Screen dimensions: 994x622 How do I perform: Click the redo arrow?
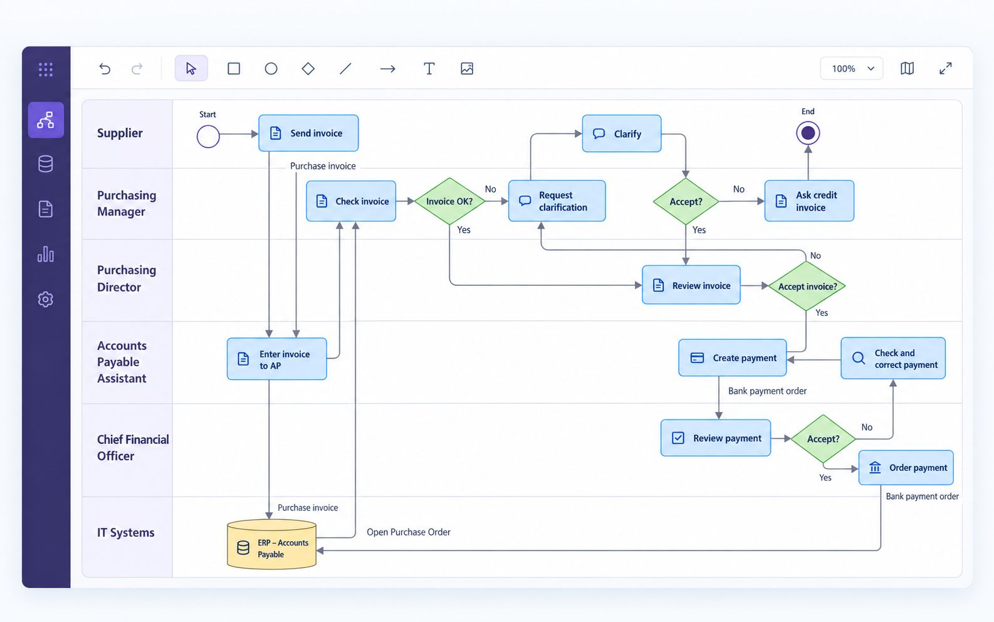137,68
